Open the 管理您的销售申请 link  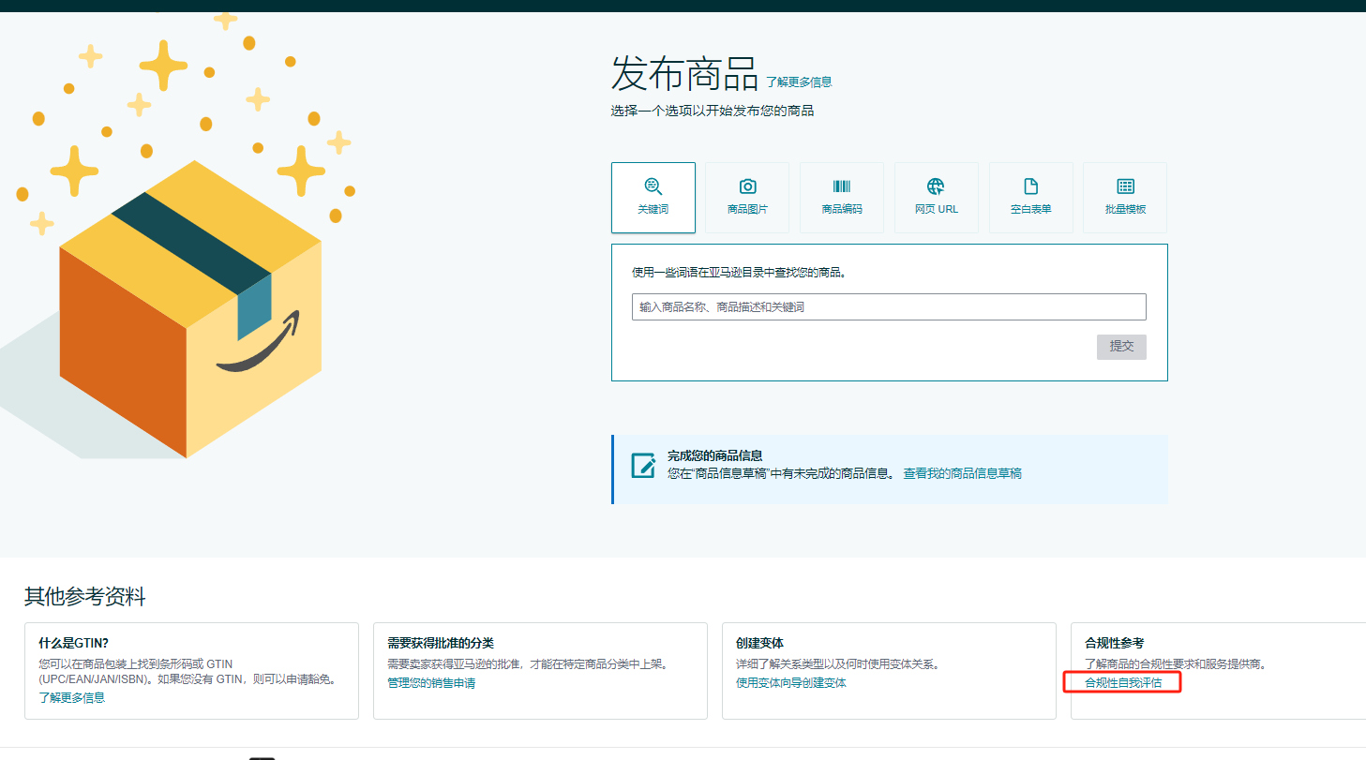(431, 683)
